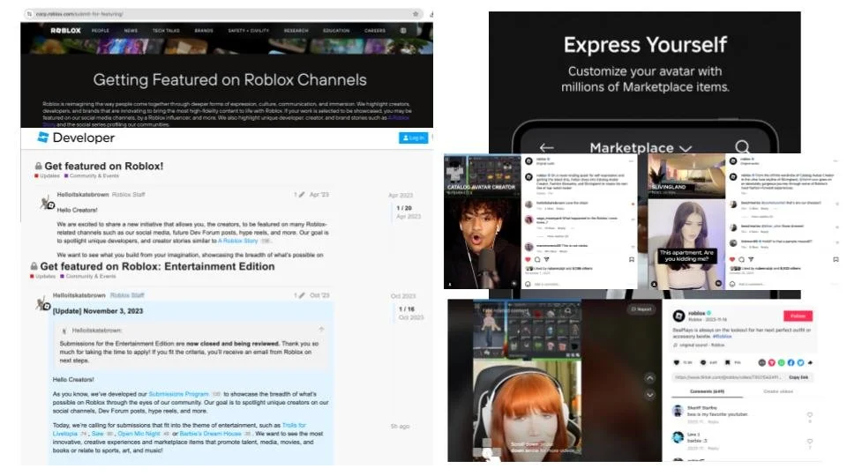Click Marketplace back arrow

(x=547, y=147)
